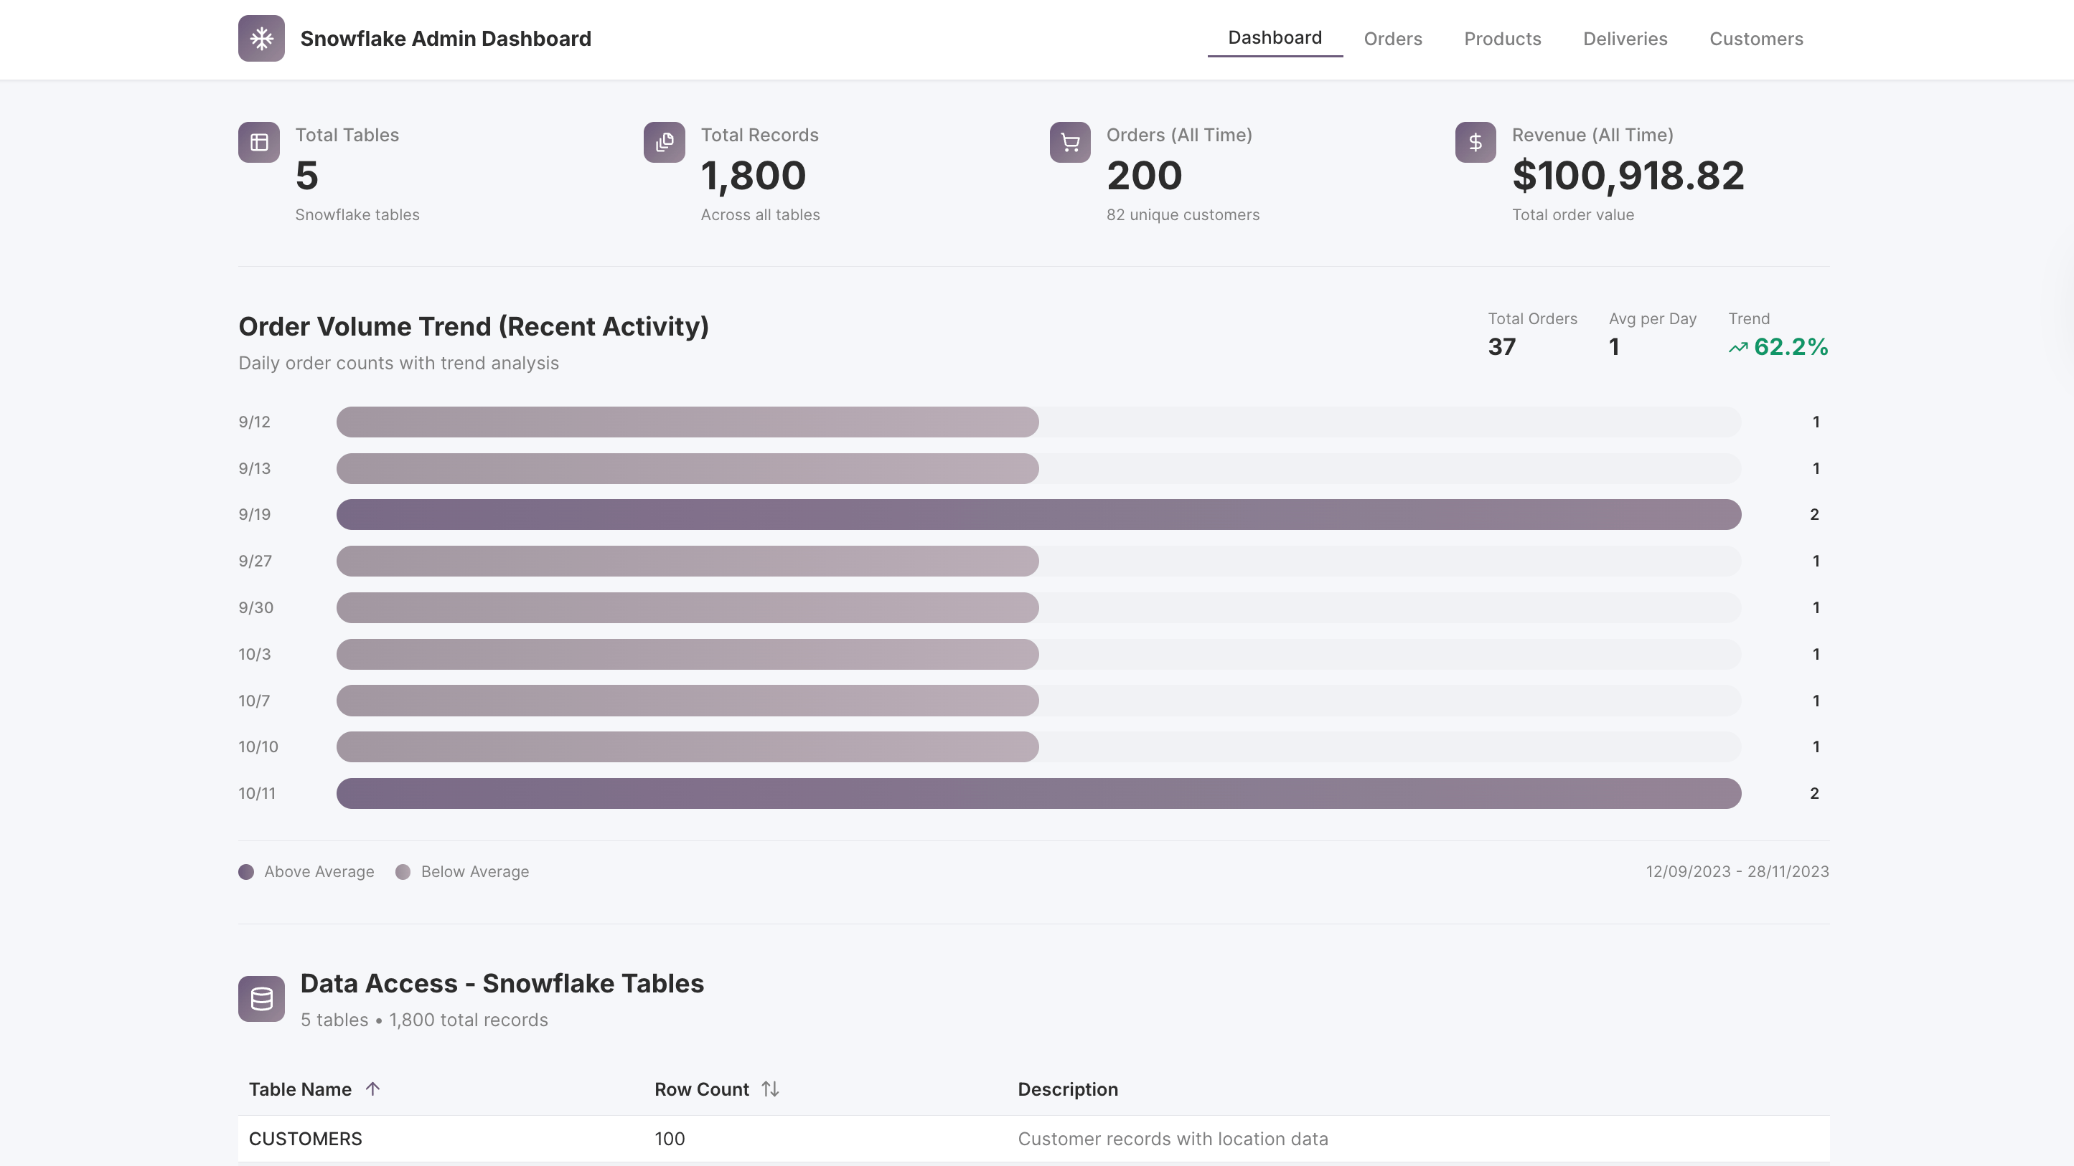
Task: Click the Total Tables grid icon
Action: pyautogui.click(x=258, y=143)
